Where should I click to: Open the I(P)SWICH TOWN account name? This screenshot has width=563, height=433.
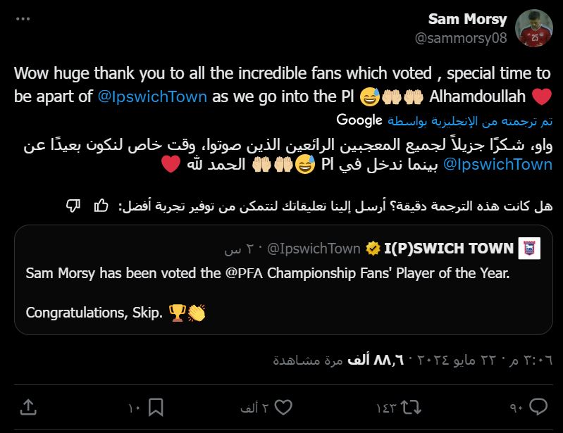[448, 249]
